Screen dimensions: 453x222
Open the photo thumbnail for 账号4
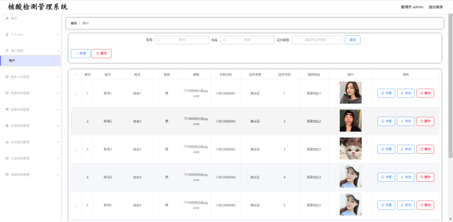click(350, 177)
